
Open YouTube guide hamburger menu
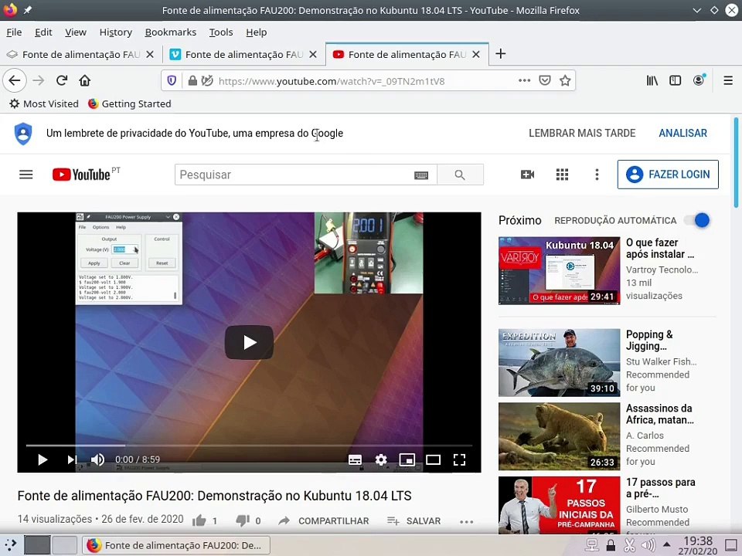pos(26,175)
